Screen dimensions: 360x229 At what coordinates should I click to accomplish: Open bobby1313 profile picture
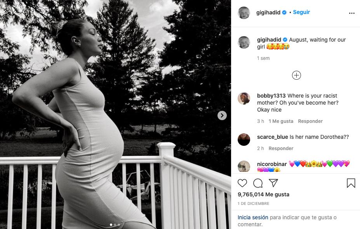click(x=244, y=98)
